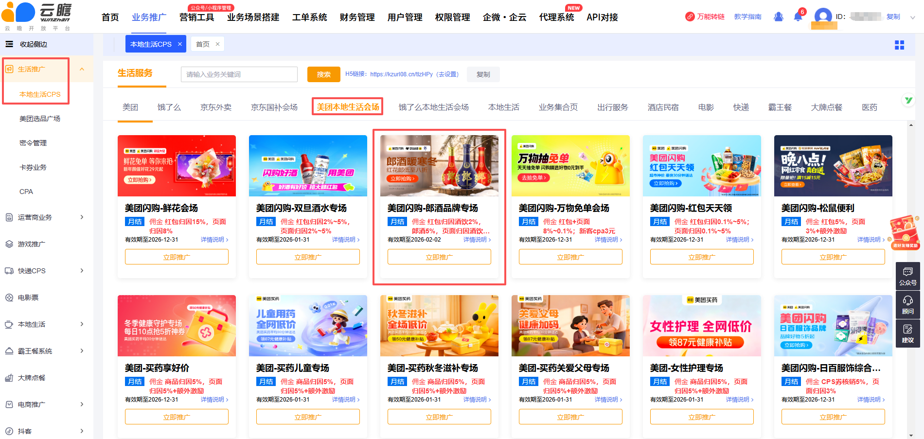Click the 万物抽免单 banner thumbnail
The height and width of the screenshot is (439, 924).
coord(570,166)
